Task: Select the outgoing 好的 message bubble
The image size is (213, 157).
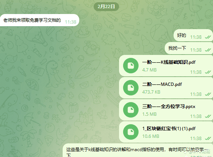Action: pos(193,35)
